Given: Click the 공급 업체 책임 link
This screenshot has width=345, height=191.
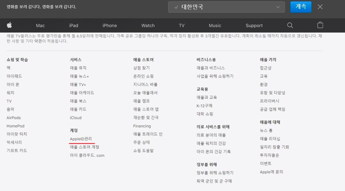Looking at the screenshot, I should point(272,109).
